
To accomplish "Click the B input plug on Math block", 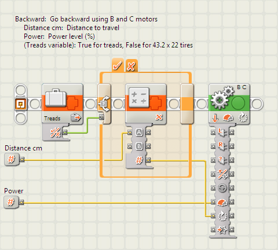I will click(x=130, y=146).
